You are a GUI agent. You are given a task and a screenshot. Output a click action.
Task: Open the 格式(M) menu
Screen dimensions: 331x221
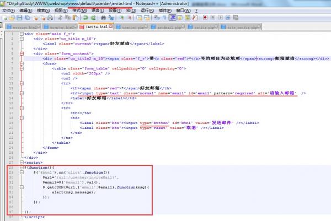[79, 10]
